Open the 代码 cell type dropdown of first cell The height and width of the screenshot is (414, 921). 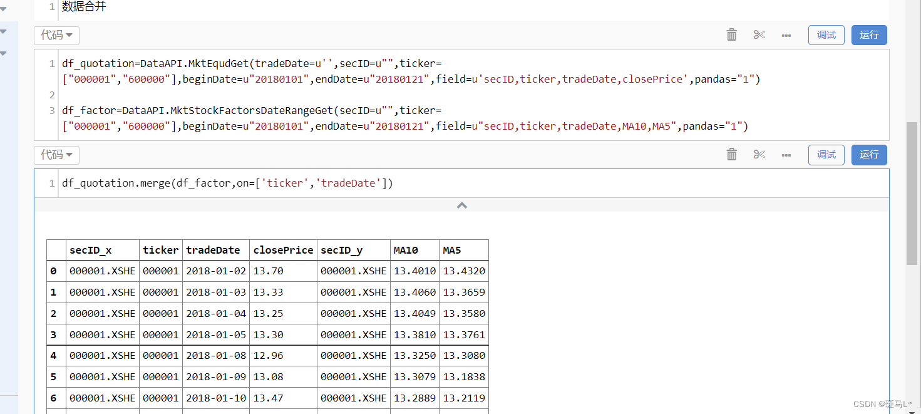56,35
